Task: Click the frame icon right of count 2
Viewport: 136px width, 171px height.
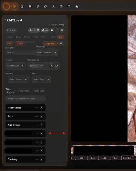Action: 38,30
